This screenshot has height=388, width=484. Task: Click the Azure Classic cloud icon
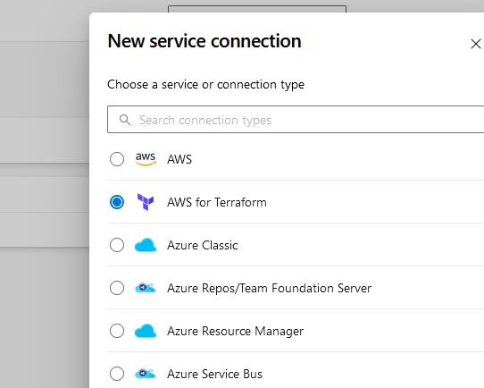coord(146,245)
